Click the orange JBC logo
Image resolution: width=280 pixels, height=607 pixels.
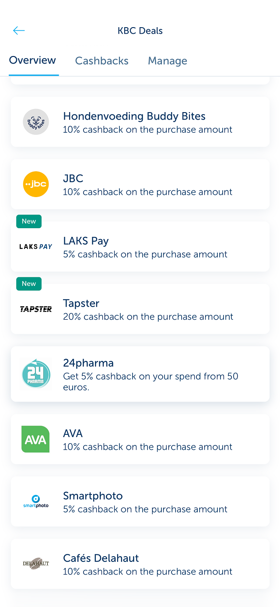(36, 184)
